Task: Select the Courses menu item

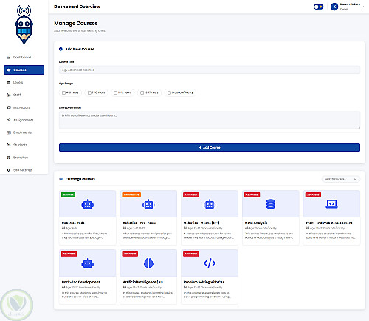Action: coord(24,70)
